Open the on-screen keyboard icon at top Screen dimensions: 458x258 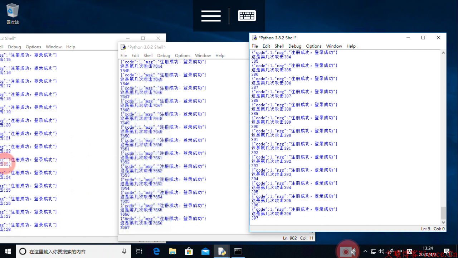247,16
